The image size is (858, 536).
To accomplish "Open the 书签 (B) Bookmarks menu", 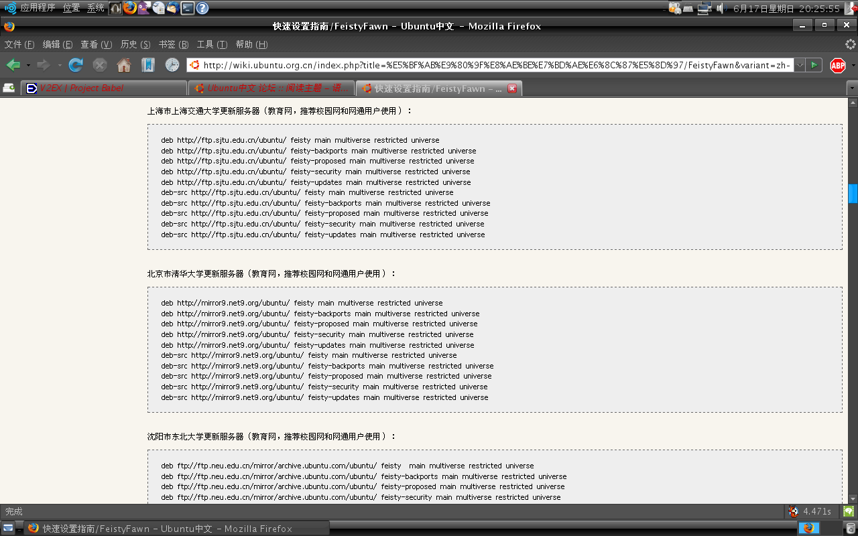I will point(174,44).
